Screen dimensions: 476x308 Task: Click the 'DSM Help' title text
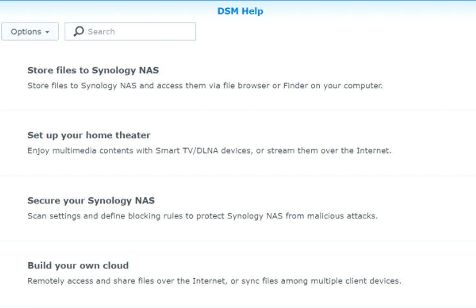[x=240, y=11]
